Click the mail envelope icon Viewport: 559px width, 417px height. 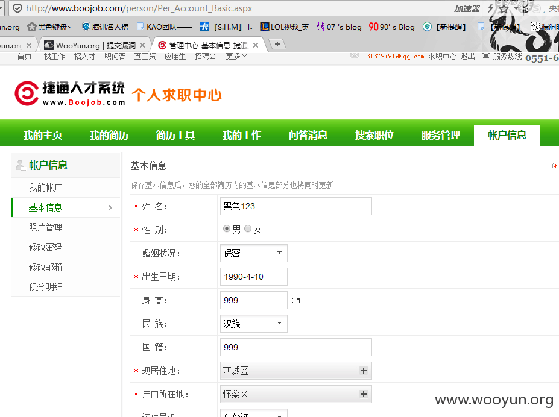(x=355, y=56)
